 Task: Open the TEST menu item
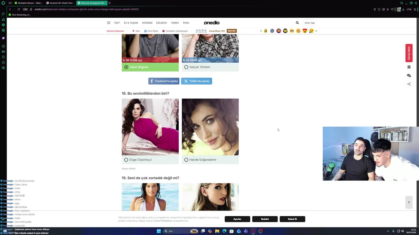click(x=117, y=23)
